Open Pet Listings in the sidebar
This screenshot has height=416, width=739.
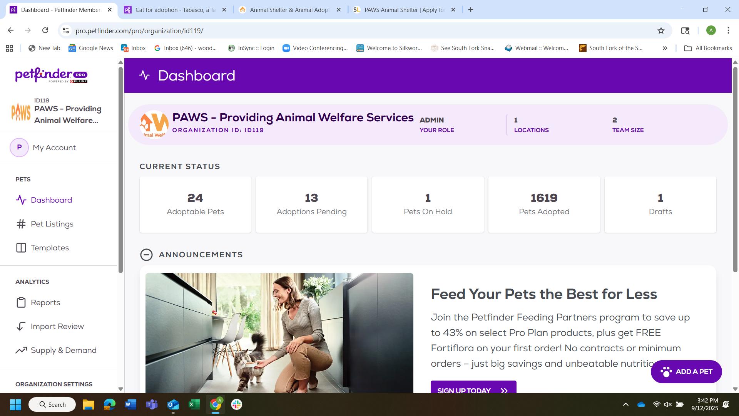(x=44, y=224)
